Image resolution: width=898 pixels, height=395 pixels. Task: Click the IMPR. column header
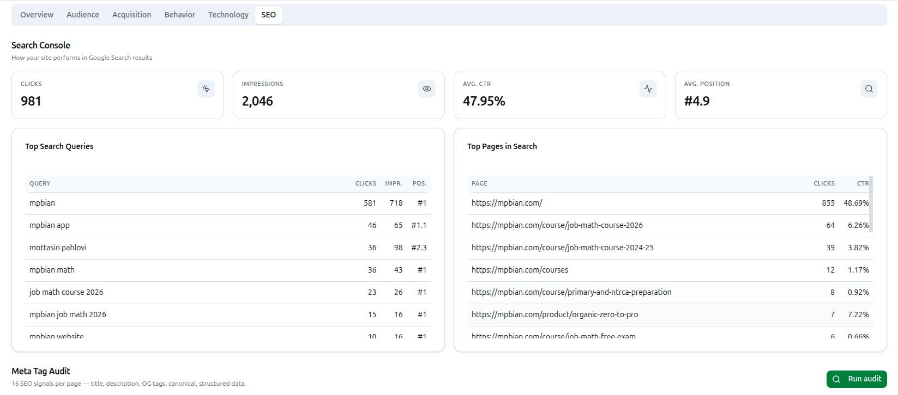394,183
